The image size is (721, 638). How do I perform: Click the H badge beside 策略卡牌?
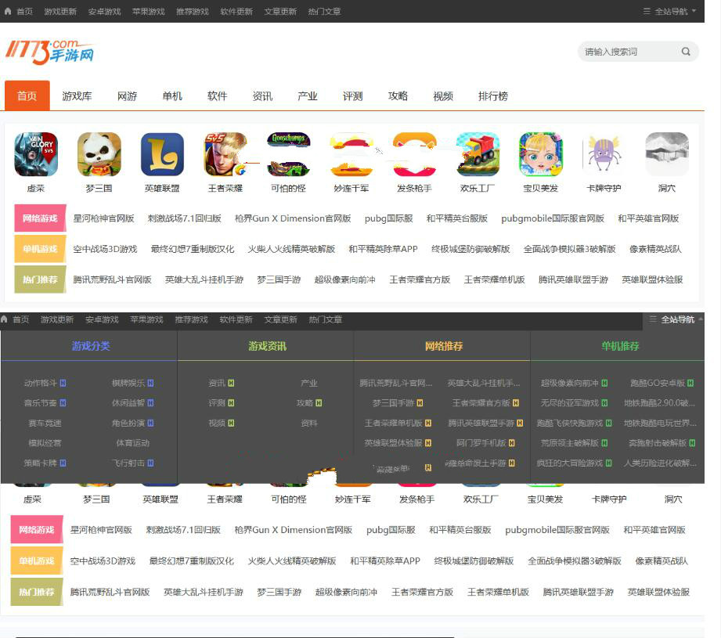pyautogui.click(x=63, y=463)
